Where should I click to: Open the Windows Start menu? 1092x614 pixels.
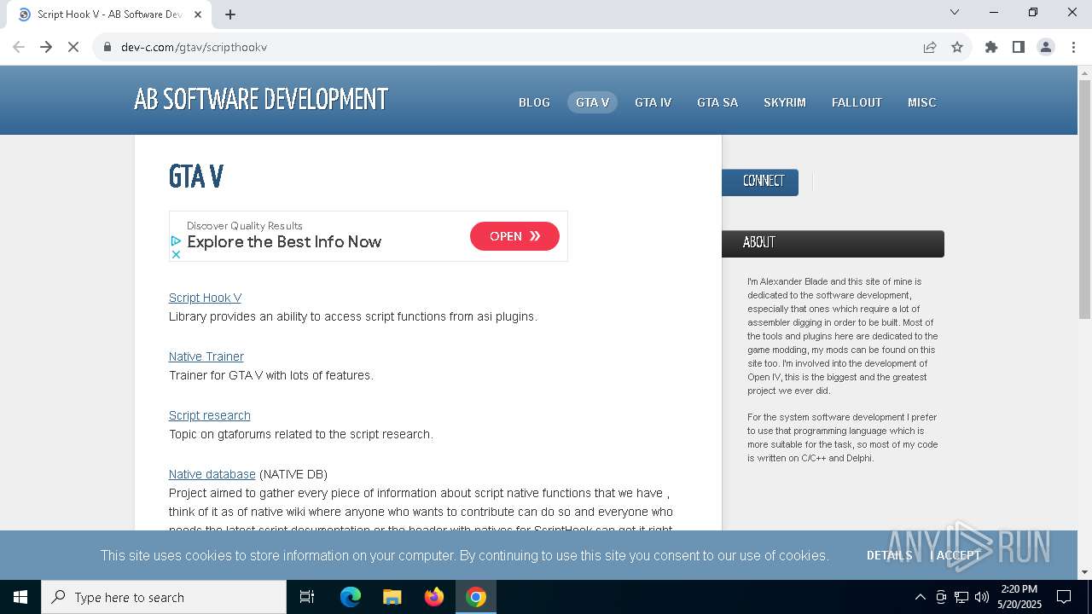point(20,597)
